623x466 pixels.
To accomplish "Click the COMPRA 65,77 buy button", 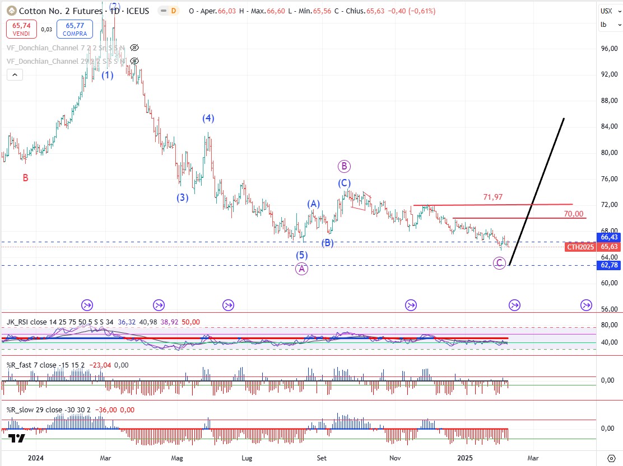I will [75, 29].
